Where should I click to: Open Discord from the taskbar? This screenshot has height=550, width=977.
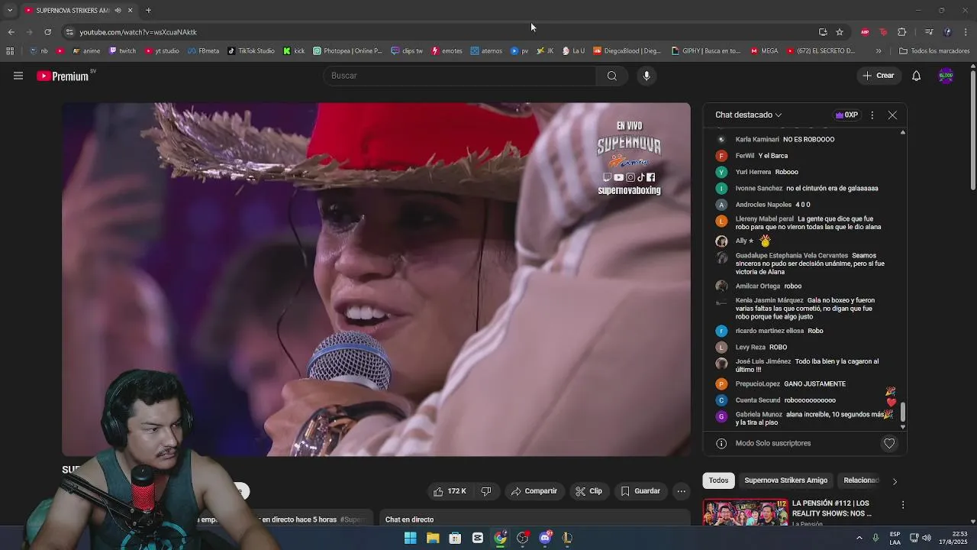pyautogui.click(x=546, y=538)
